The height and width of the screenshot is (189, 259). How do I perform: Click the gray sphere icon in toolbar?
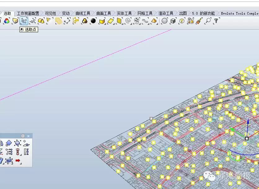tap(164, 21)
